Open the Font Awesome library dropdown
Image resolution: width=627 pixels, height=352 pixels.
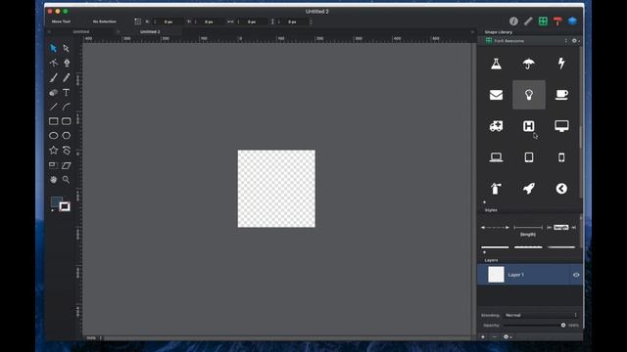pos(527,41)
